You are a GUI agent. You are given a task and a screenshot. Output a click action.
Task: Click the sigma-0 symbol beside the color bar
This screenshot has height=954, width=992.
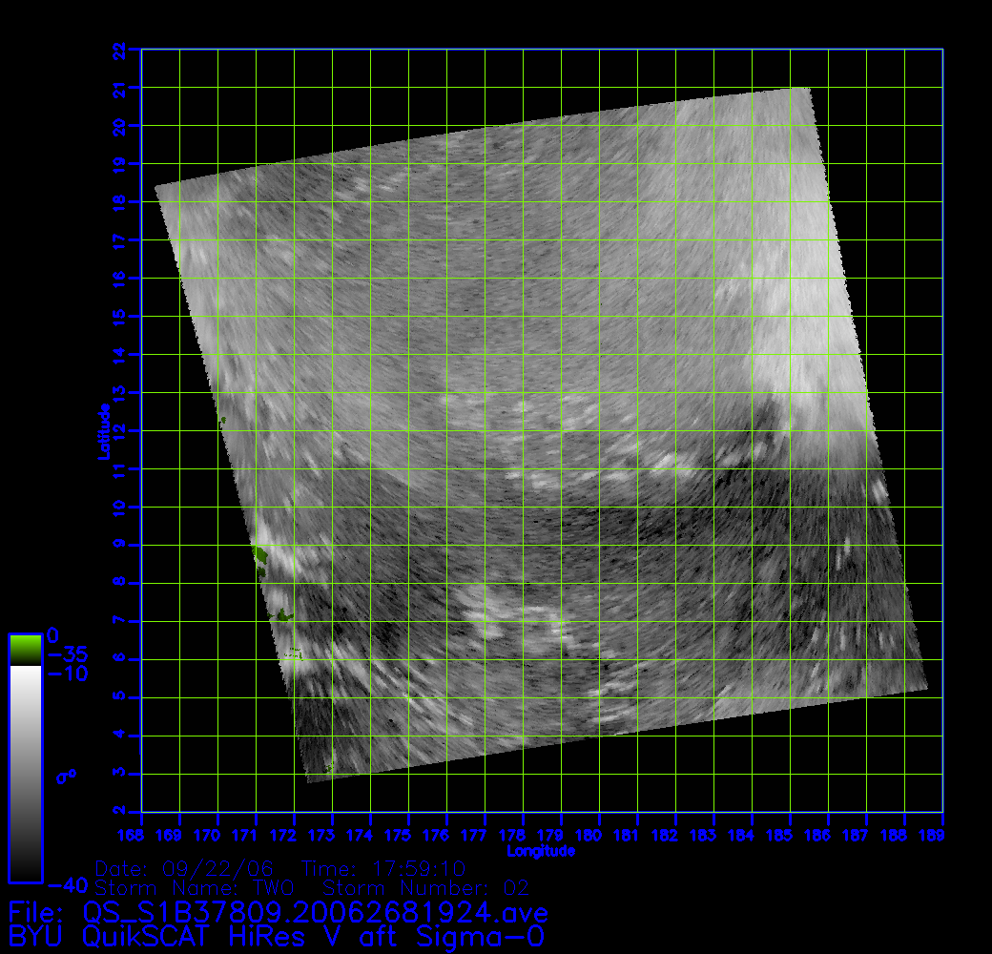click(66, 777)
